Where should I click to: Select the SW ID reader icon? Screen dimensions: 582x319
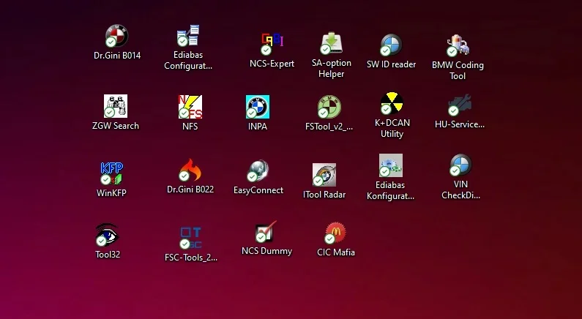(x=391, y=45)
